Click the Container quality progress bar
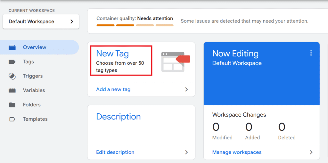Image resolution: width=328 pixels, height=163 pixels. (135, 25)
